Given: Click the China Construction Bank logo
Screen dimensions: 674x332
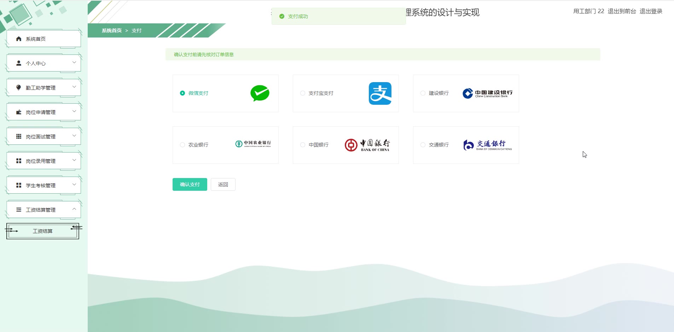Looking at the screenshot, I should (x=487, y=93).
